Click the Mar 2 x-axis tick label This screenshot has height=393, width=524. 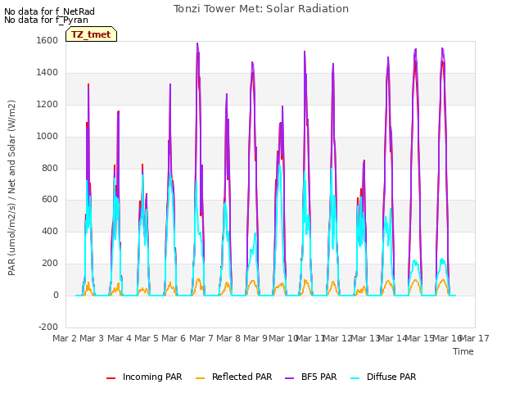coord(65,338)
